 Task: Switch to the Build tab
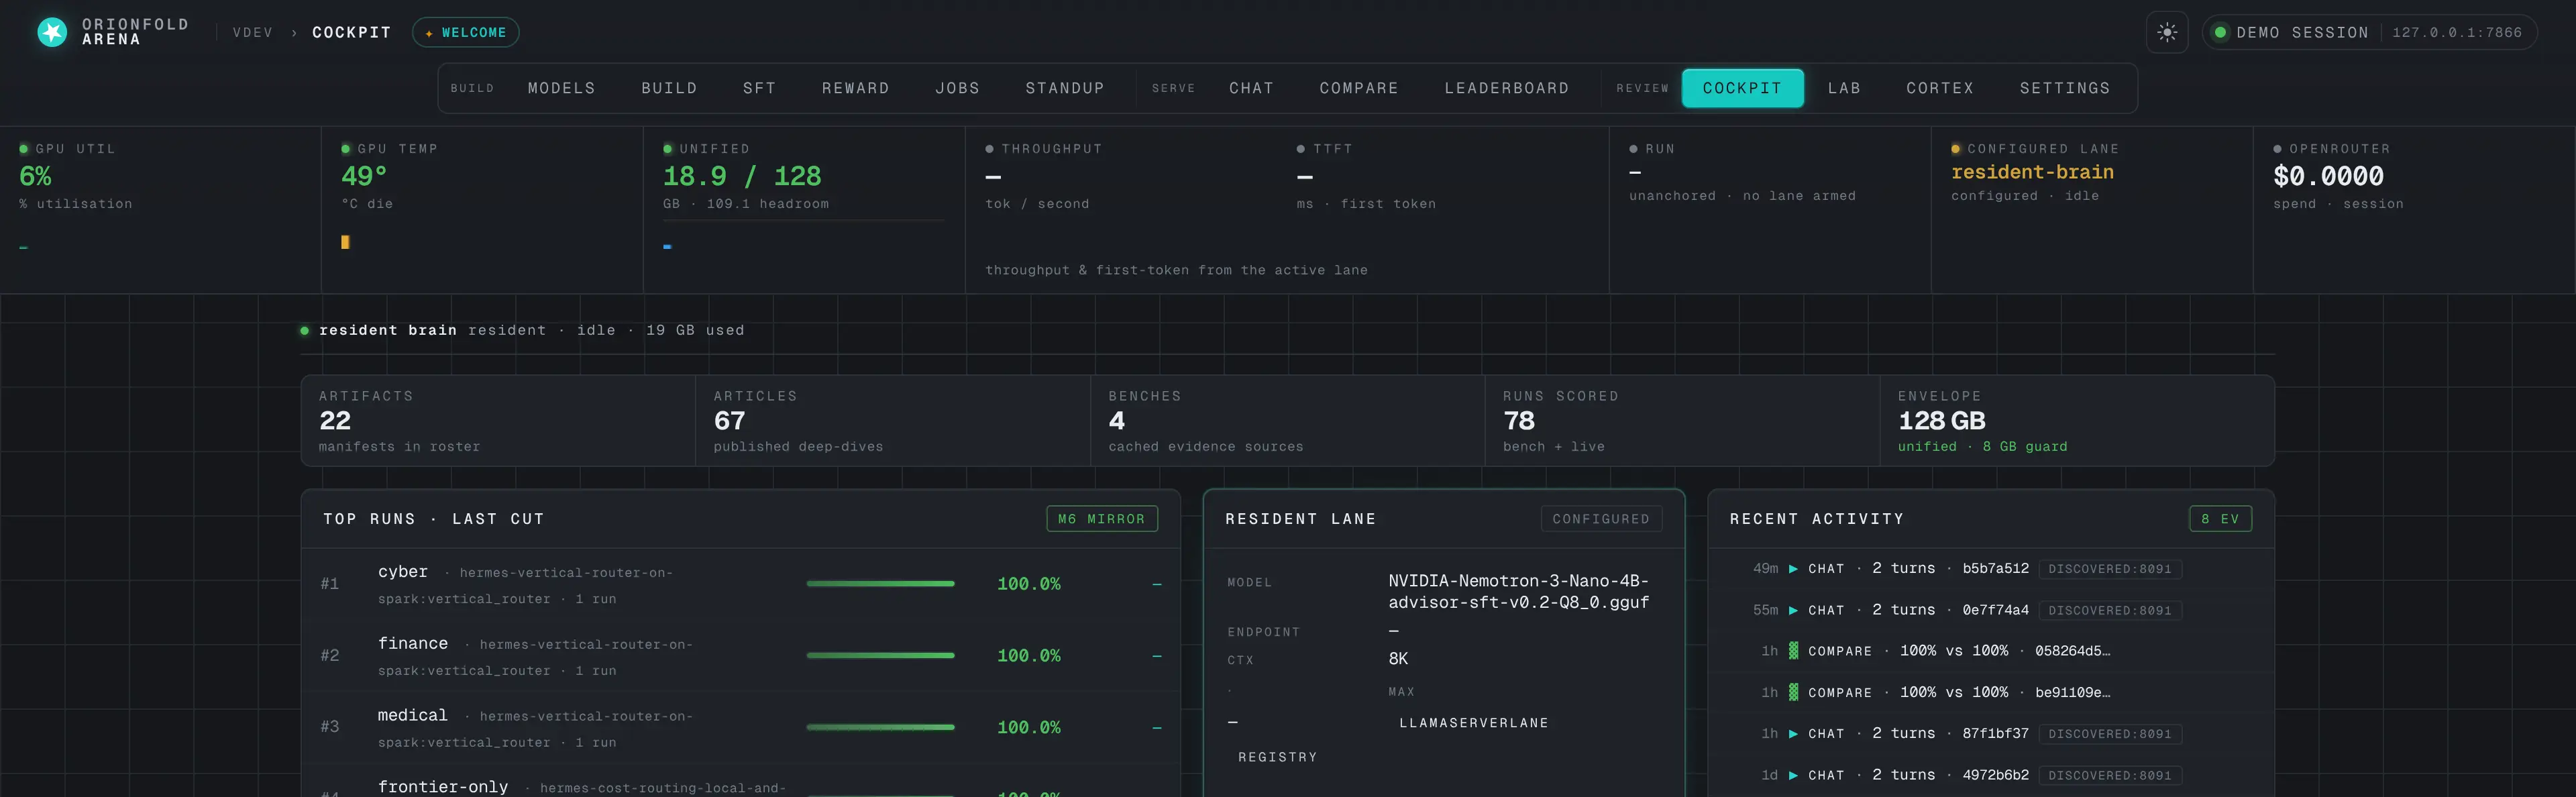tap(669, 88)
